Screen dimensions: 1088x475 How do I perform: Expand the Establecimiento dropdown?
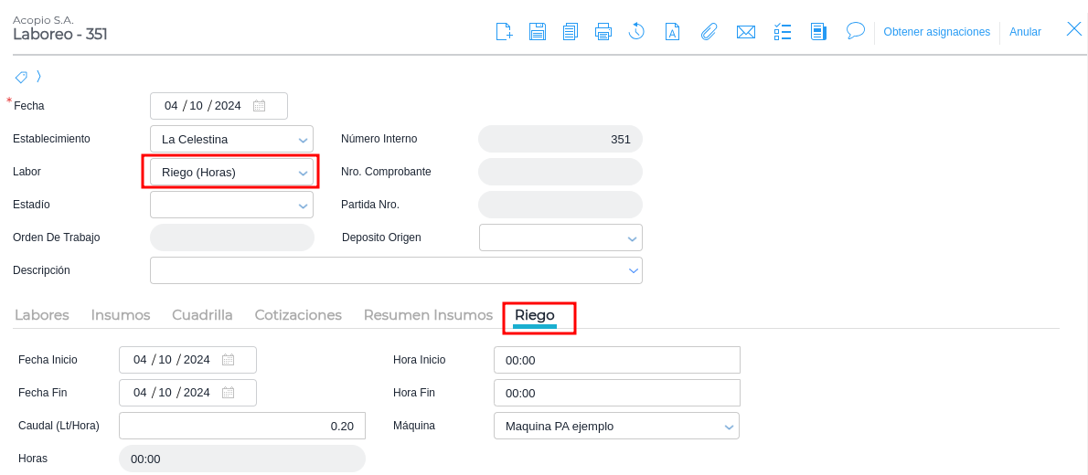303,140
